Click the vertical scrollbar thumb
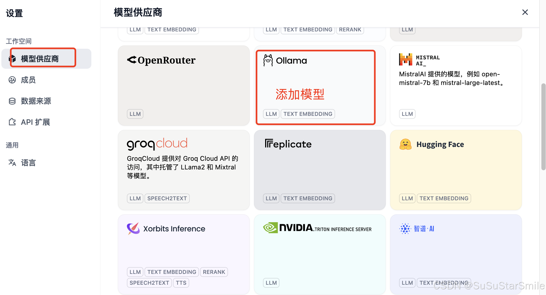Screen dimensions: 546x295 click(x=543, y=127)
